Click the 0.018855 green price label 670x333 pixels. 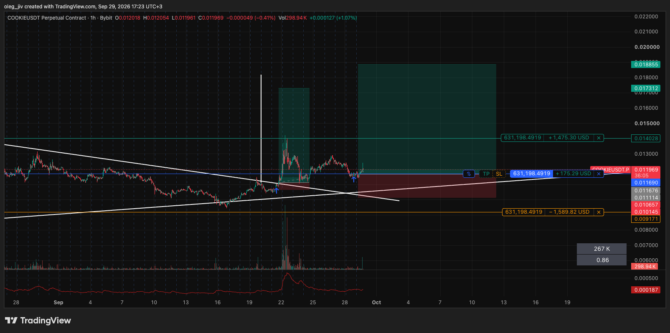pyautogui.click(x=646, y=64)
